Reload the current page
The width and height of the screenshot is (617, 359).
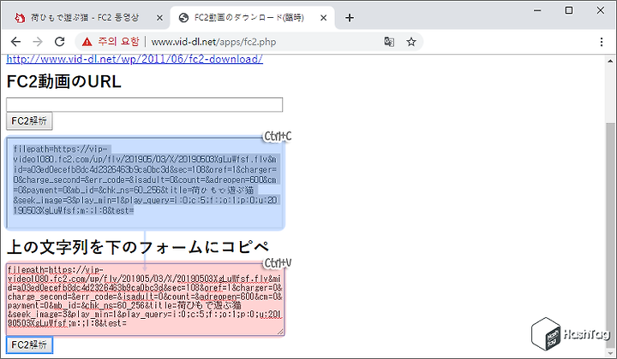pos(59,42)
